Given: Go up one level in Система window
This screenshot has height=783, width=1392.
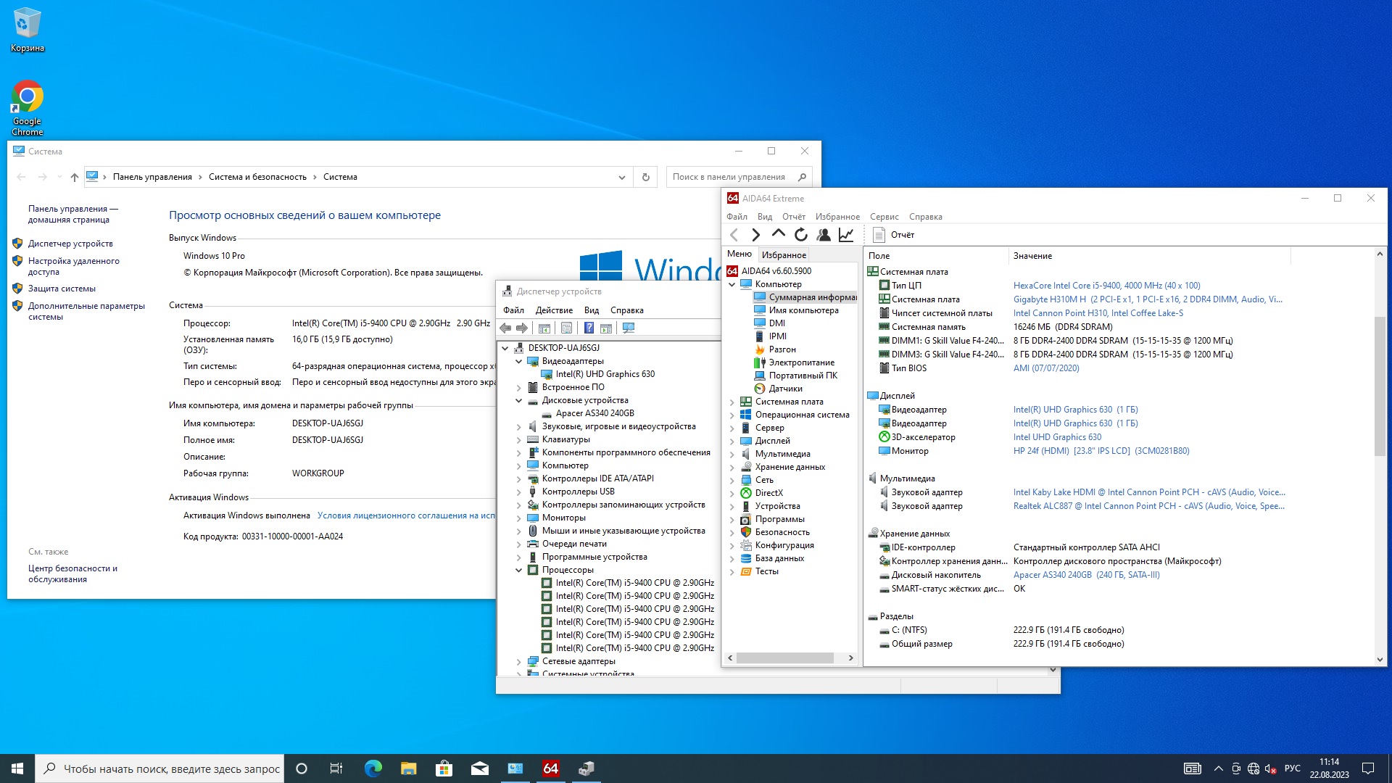Looking at the screenshot, I should click(74, 177).
